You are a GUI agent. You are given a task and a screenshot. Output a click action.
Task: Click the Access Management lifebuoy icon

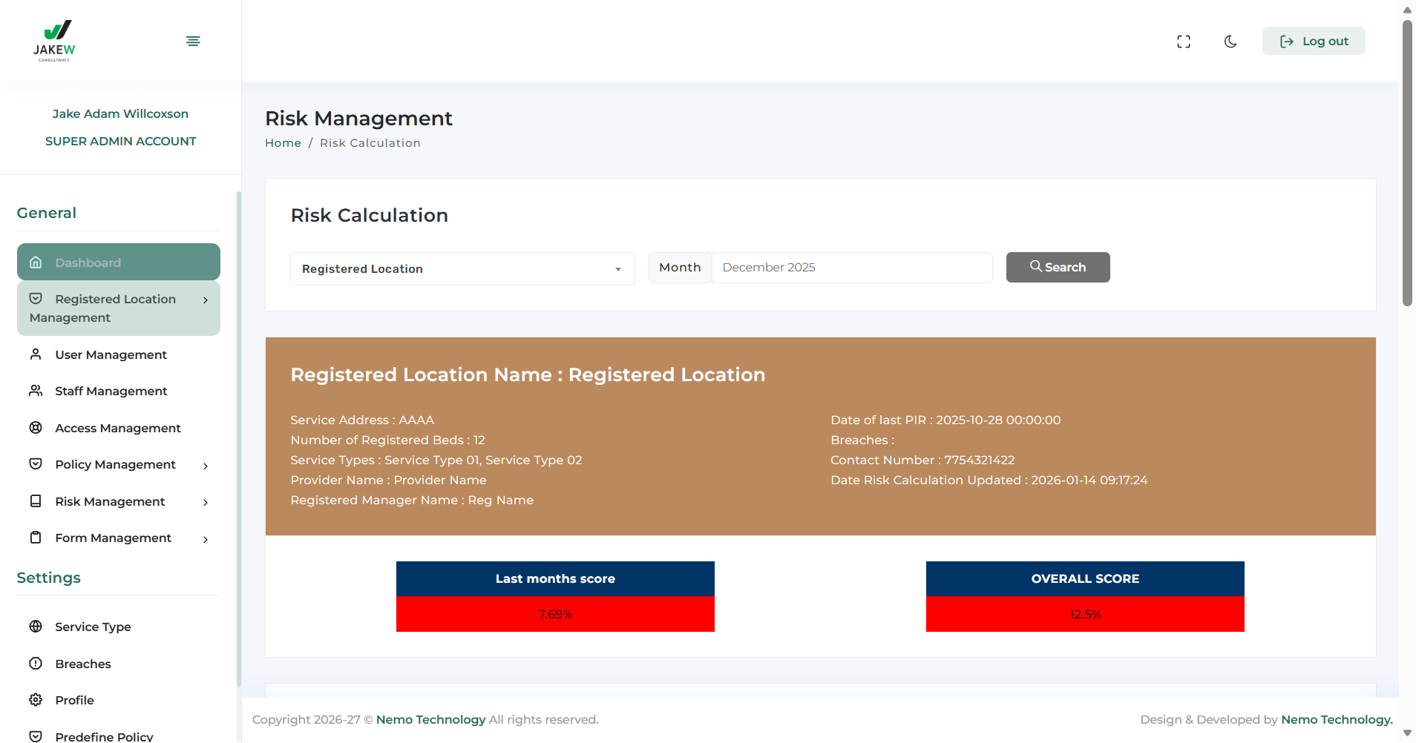36,428
